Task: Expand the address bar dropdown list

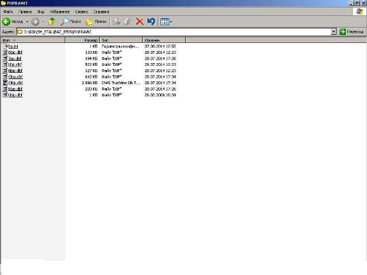Action: click(334, 32)
